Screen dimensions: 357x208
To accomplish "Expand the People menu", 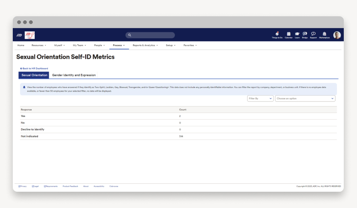I will point(100,45).
